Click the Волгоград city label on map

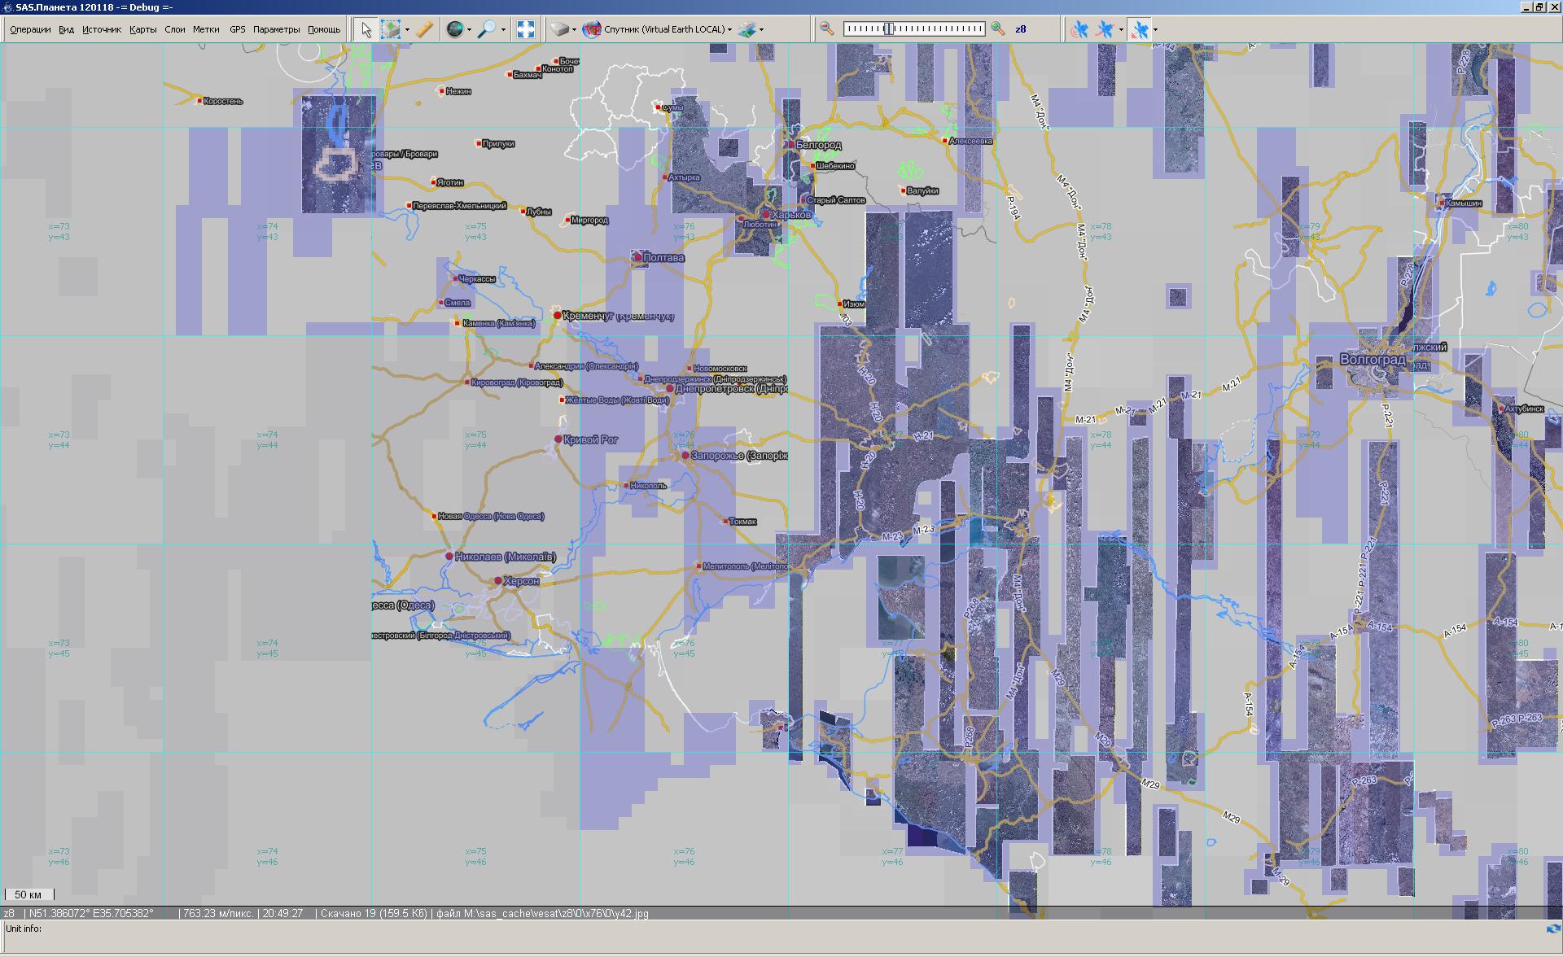pos(1372,360)
